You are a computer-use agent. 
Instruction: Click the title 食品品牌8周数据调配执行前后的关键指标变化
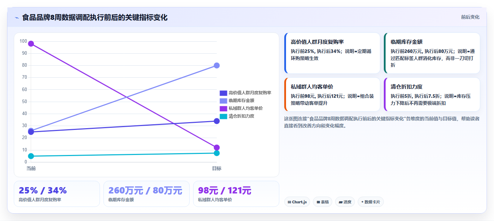95,17
